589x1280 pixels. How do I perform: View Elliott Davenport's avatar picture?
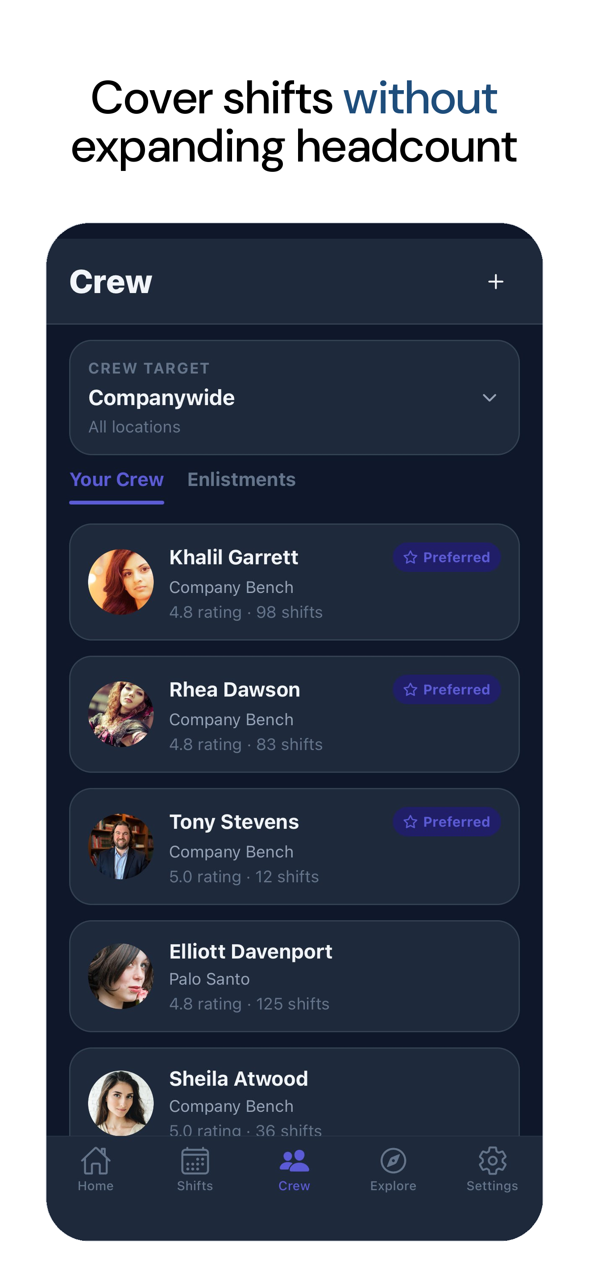(120, 976)
